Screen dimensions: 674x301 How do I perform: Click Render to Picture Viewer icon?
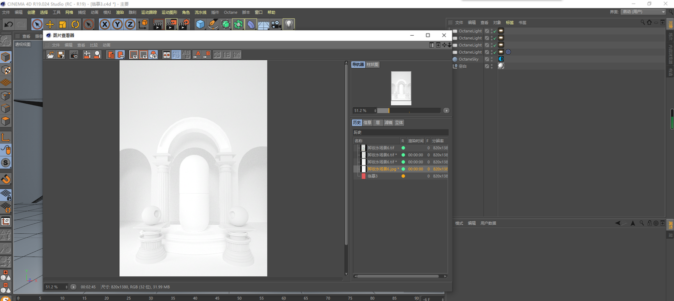pos(171,24)
